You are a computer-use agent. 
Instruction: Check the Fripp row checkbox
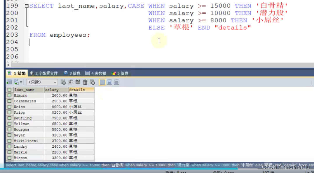(x=9, y=112)
